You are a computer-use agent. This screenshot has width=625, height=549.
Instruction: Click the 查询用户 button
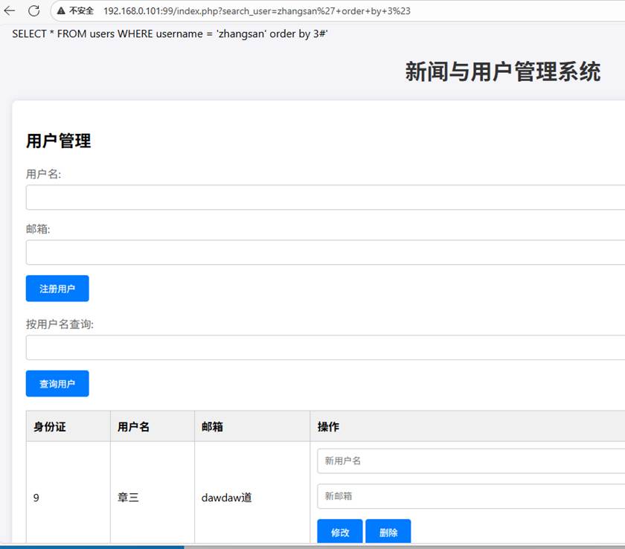click(57, 384)
